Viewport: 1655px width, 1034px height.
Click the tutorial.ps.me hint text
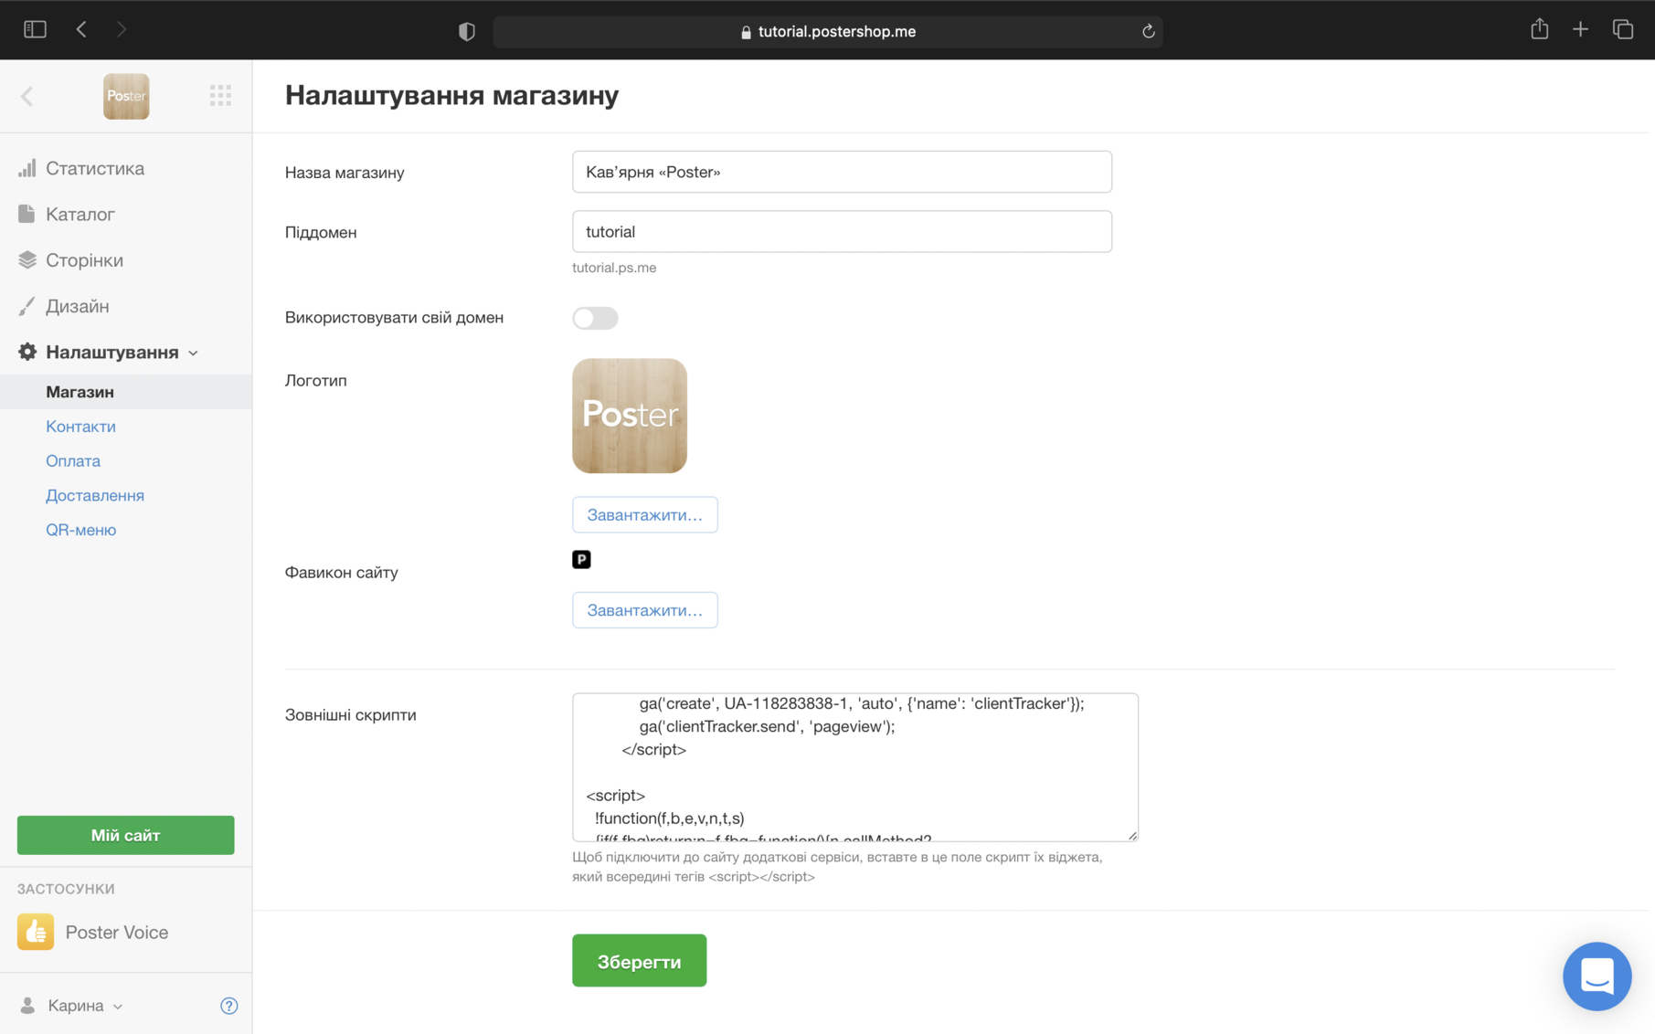click(x=614, y=268)
